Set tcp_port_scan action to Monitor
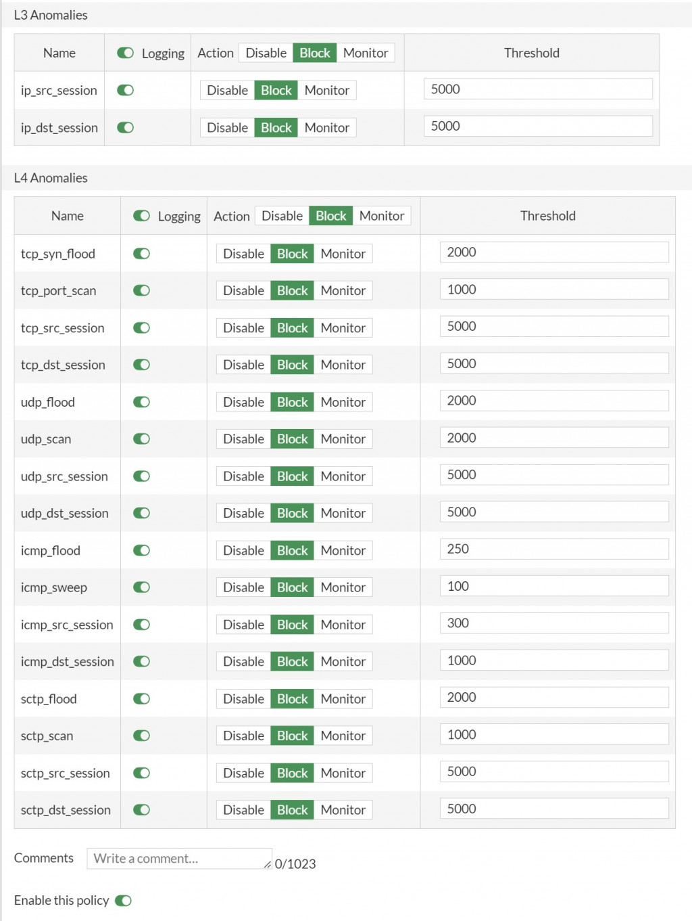The height and width of the screenshot is (921, 692). 343,291
